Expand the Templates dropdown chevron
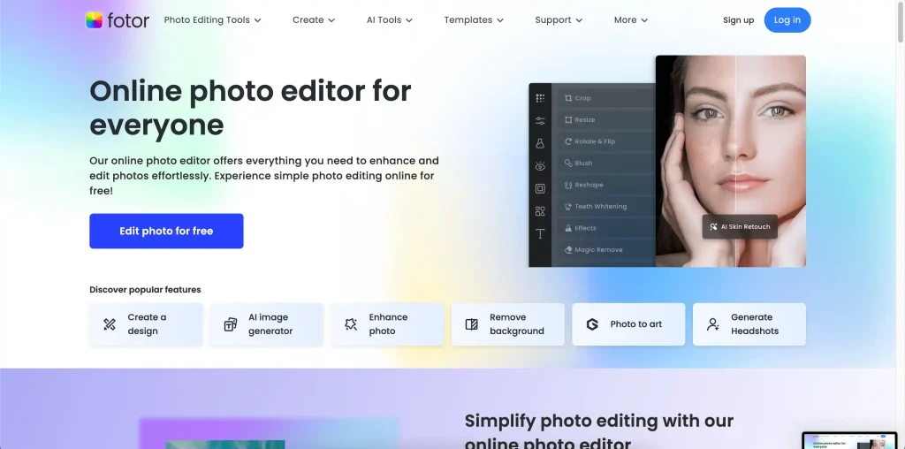The height and width of the screenshot is (449, 905). (x=500, y=20)
